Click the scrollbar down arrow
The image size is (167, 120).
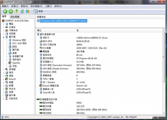(164, 113)
